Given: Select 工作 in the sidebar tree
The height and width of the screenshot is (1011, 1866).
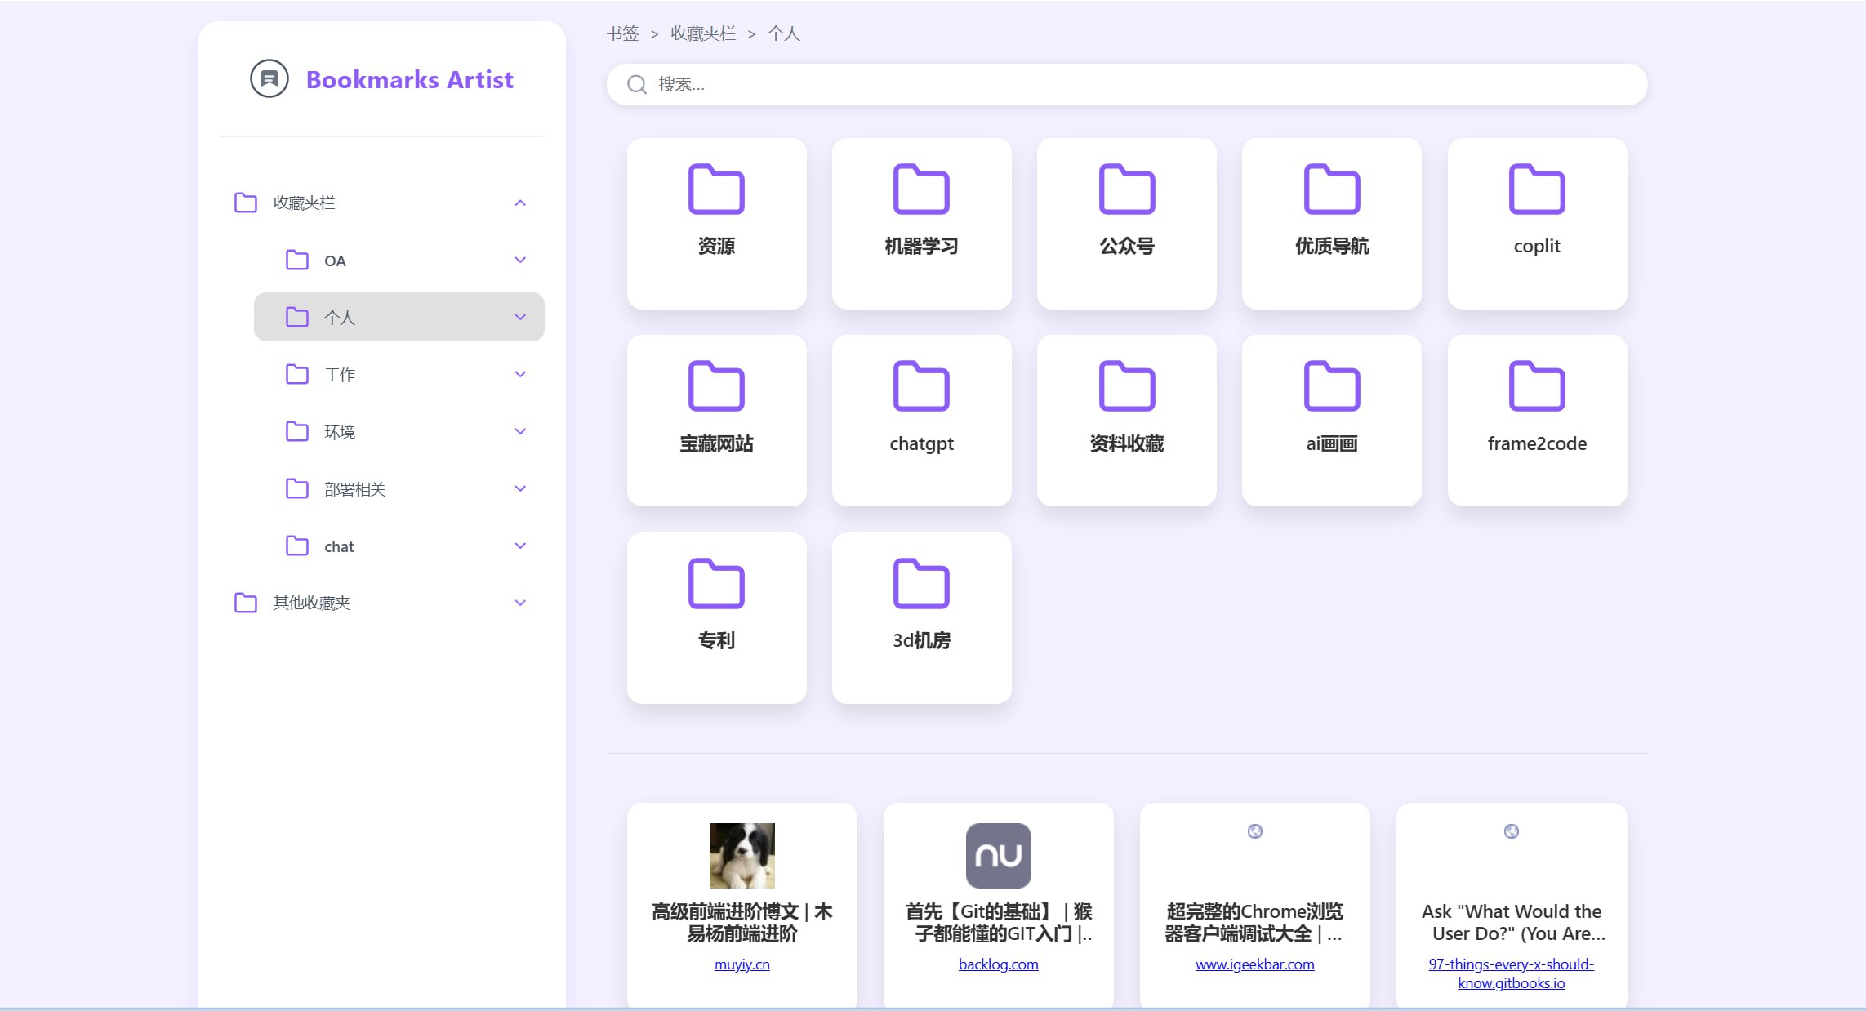Looking at the screenshot, I should click(399, 374).
